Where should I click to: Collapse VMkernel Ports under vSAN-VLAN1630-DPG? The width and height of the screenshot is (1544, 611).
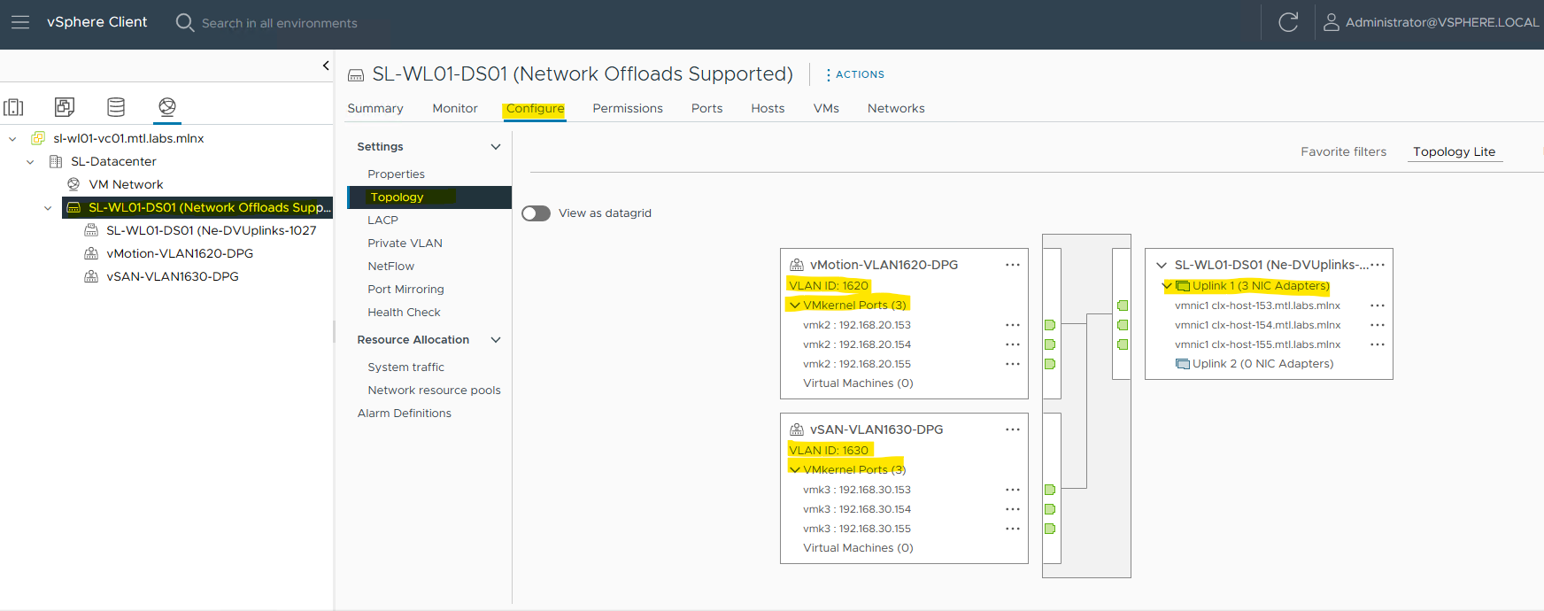795,470
